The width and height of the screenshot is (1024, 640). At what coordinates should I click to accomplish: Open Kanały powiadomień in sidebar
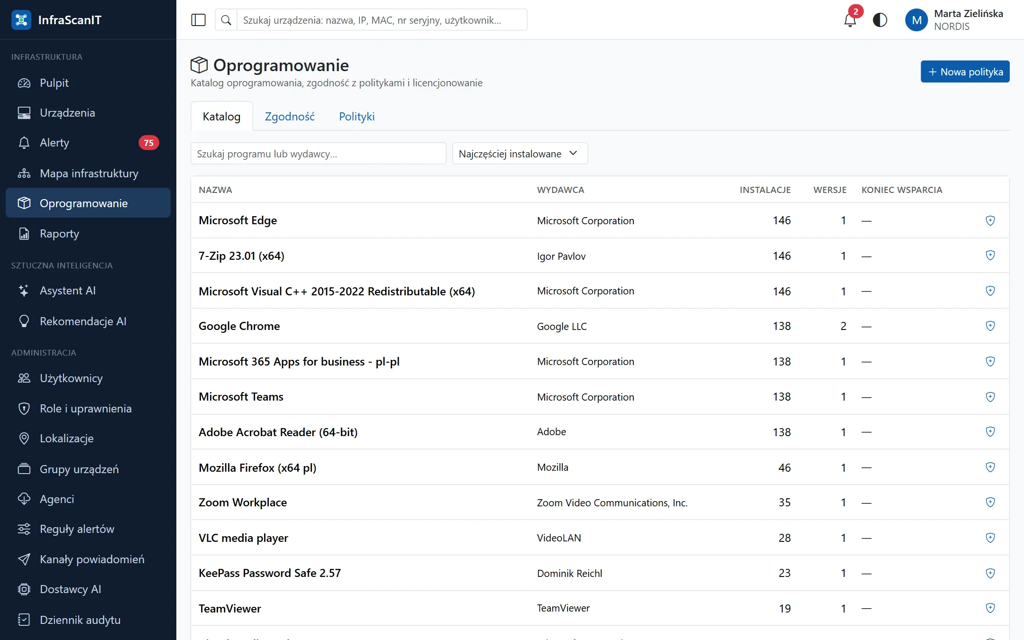click(x=88, y=559)
